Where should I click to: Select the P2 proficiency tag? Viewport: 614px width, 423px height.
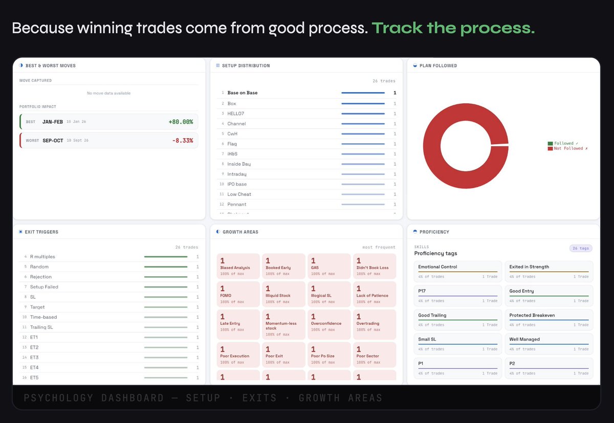coord(549,367)
